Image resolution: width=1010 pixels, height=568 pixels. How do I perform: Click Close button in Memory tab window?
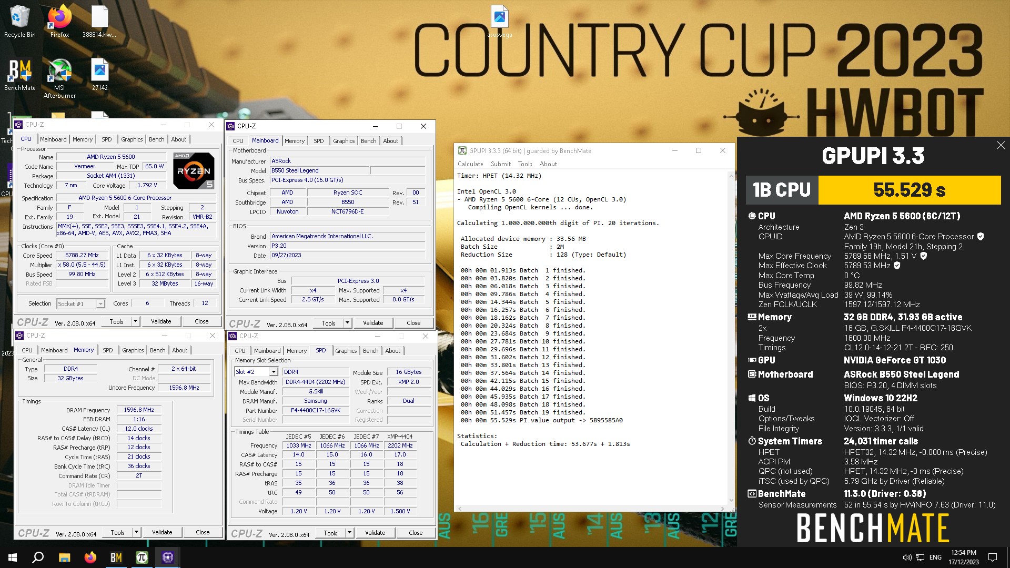(x=203, y=532)
